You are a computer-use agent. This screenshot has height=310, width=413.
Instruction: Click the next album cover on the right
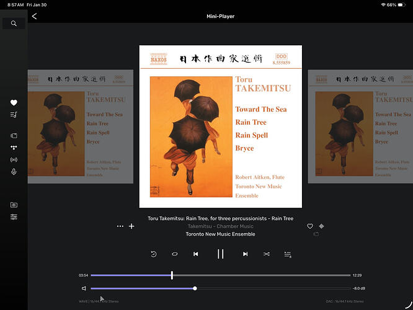360,126
